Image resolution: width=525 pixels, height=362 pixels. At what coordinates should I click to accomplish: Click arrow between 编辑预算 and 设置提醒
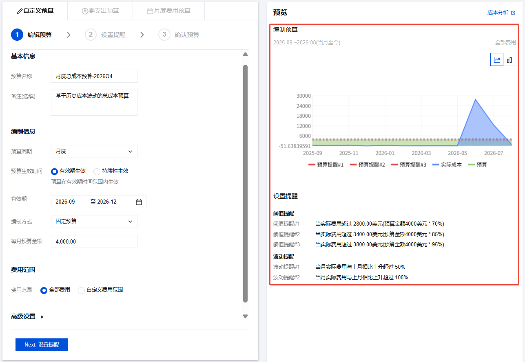pyautogui.click(x=69, y=35)
